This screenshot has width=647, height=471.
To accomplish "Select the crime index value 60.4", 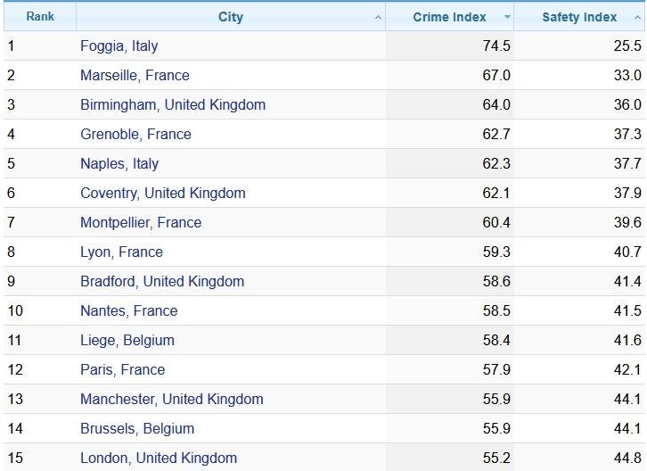I will (x=496, y=223).
